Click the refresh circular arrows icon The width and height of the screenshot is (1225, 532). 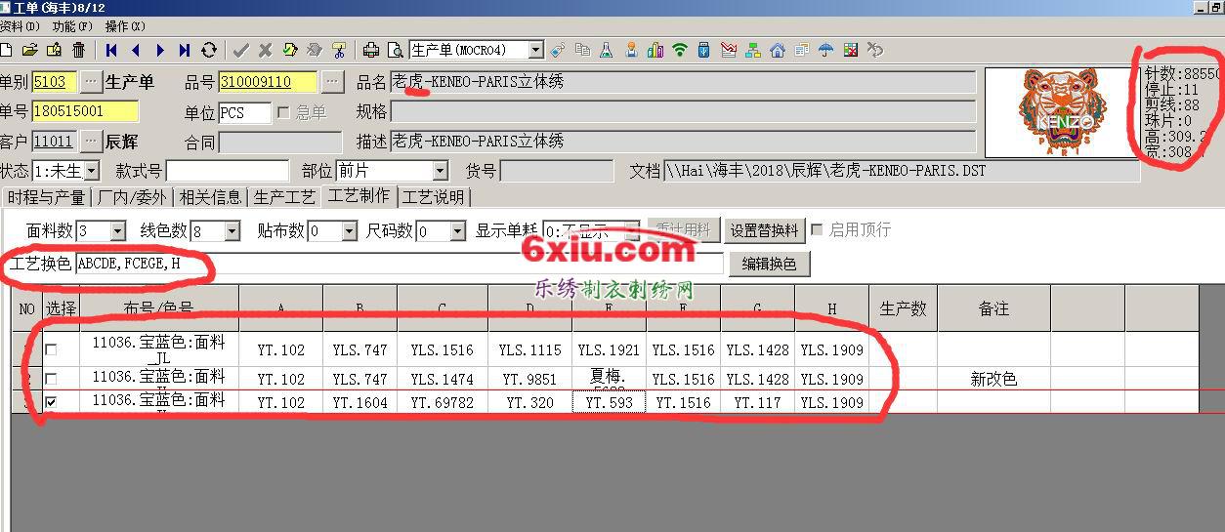[209, 50]
